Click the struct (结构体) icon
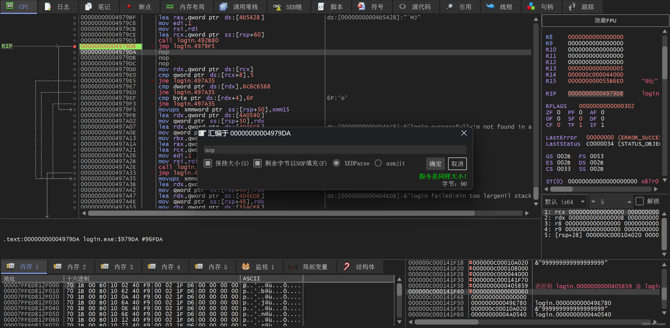This screenshot has width=670, height=328. (x=346, y=267)
